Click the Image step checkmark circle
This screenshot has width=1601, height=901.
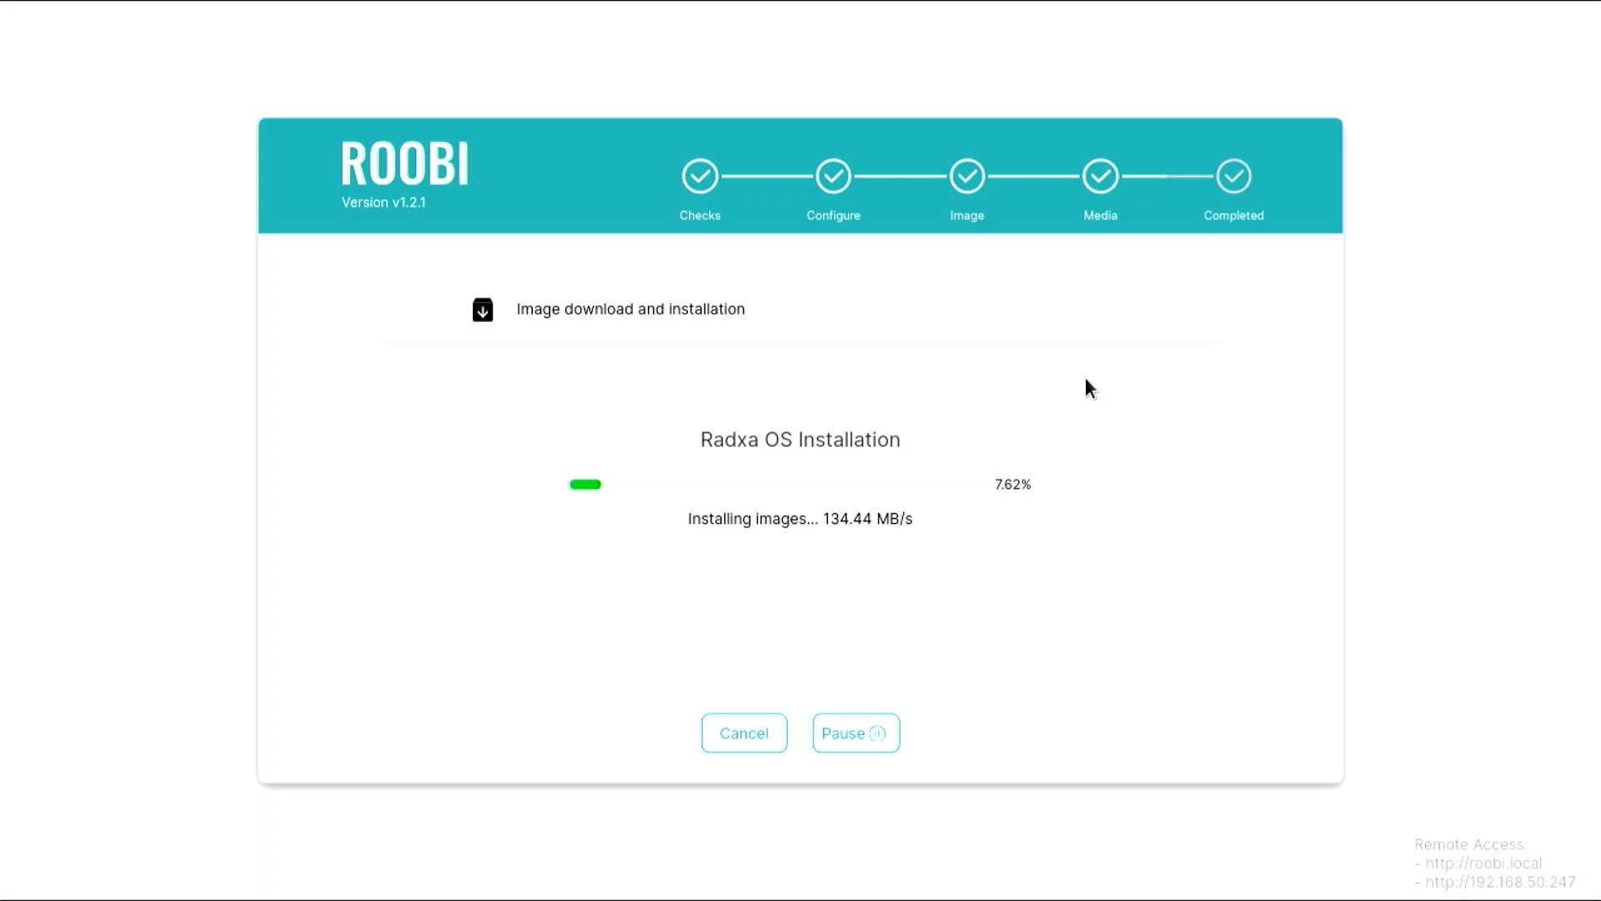point(966,176)
